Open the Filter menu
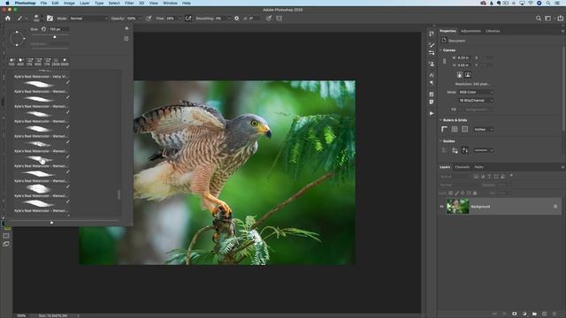 click(x=129, y=3)
